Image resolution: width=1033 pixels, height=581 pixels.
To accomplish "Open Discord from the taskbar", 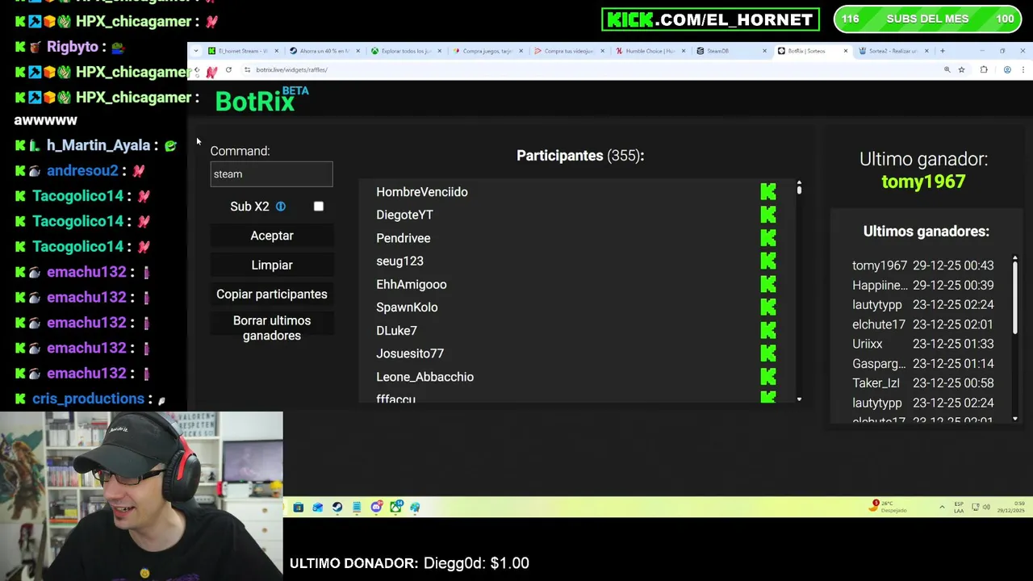I will (376, 507).
